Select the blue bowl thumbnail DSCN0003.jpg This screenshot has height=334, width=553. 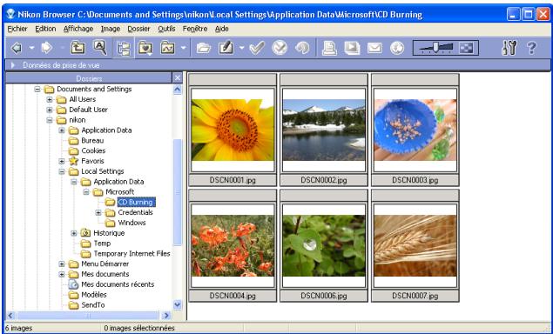pos(415,130)
